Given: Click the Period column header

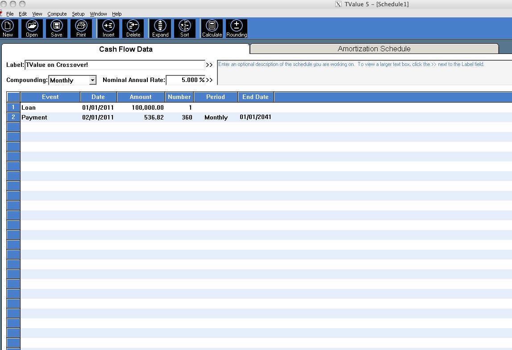Looking at the screenshot, I should point(216,97).
